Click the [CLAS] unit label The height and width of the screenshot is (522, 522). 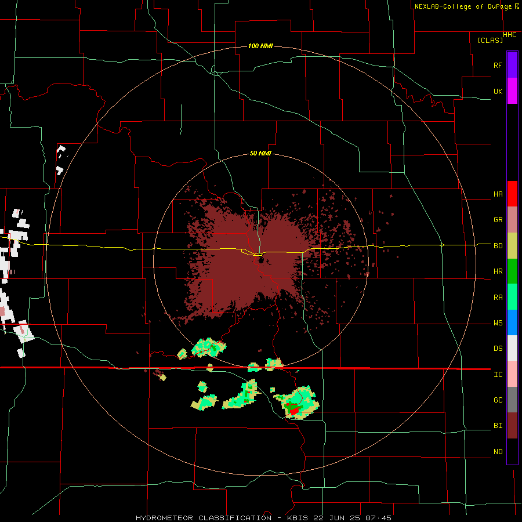pyautogui.click(x=490, y=40)
